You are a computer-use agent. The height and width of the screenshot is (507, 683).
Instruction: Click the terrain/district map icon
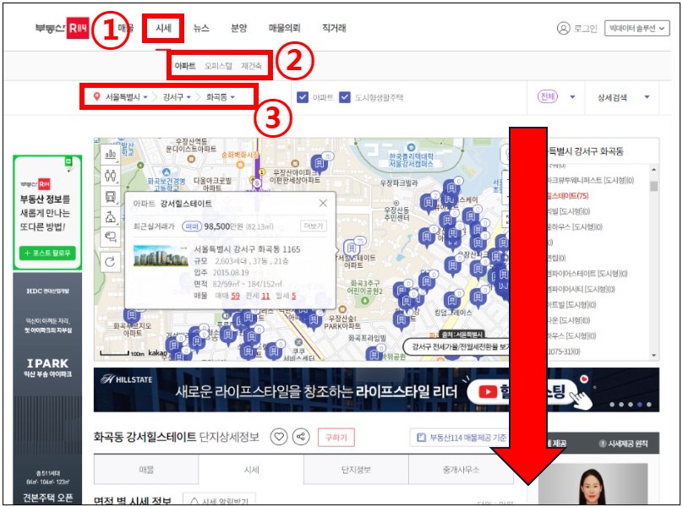click(x=111, y=218)
